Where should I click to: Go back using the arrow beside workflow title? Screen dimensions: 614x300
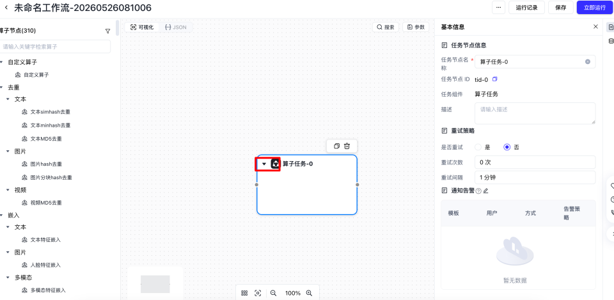(6, 8)
